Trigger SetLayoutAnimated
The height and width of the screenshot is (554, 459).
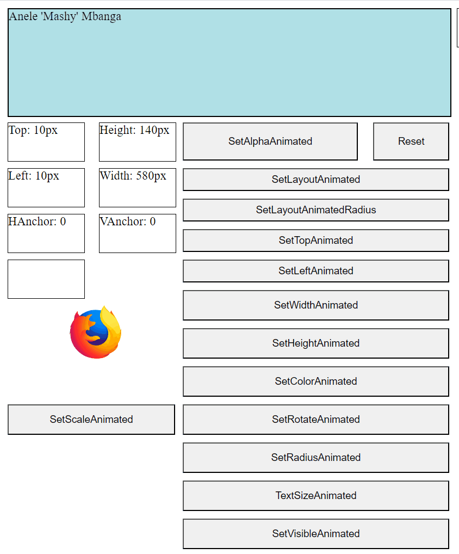[x=315, y=180]
